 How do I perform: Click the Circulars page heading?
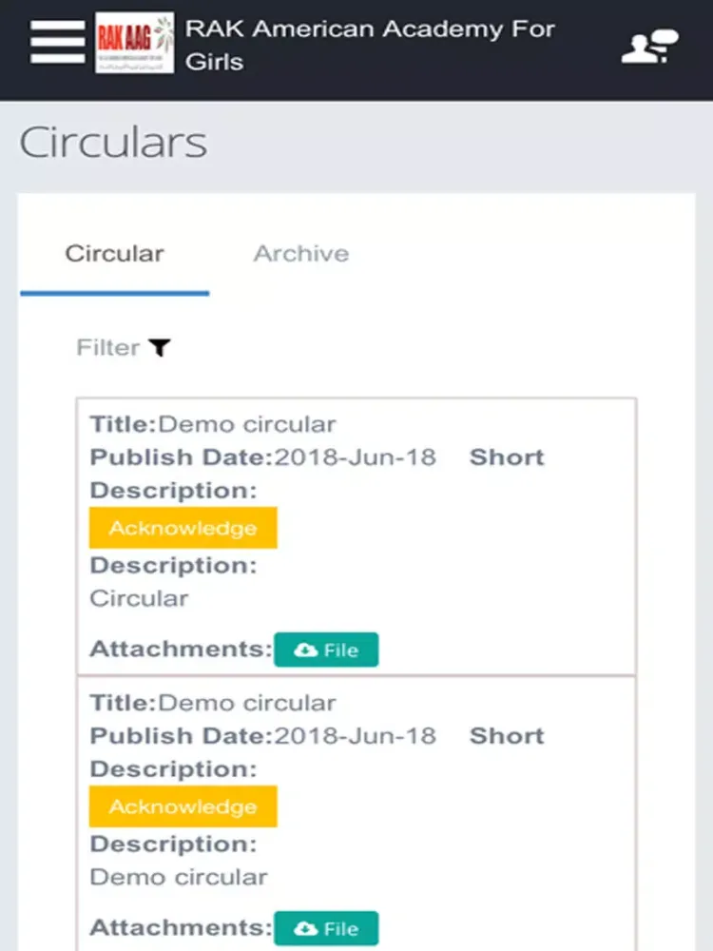click(x=113, y=142)
